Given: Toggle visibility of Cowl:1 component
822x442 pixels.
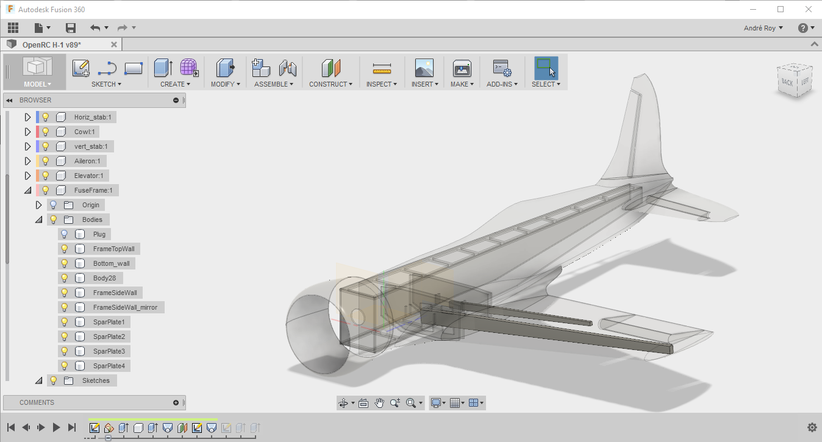Looking at the screenshot, I should pyautogui.click(x=45, y=132).
